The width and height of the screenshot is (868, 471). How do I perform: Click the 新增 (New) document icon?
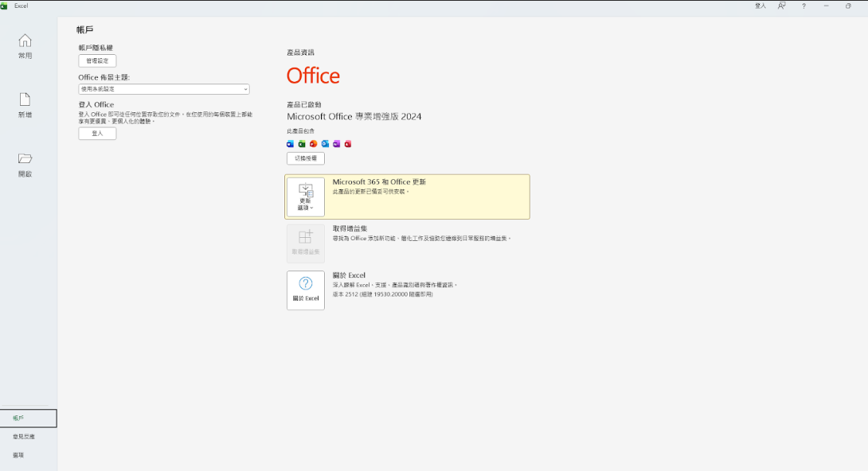tap(25, 105)
